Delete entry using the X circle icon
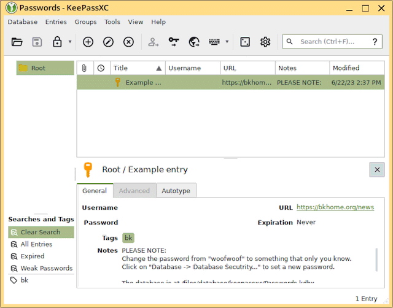 [x=128, y=42]
